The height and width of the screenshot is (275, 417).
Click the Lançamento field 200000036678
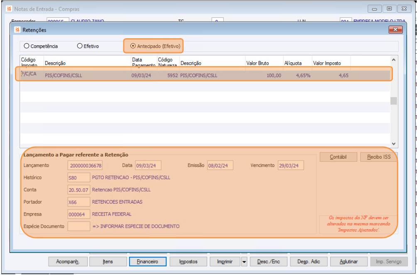(85, 165)
